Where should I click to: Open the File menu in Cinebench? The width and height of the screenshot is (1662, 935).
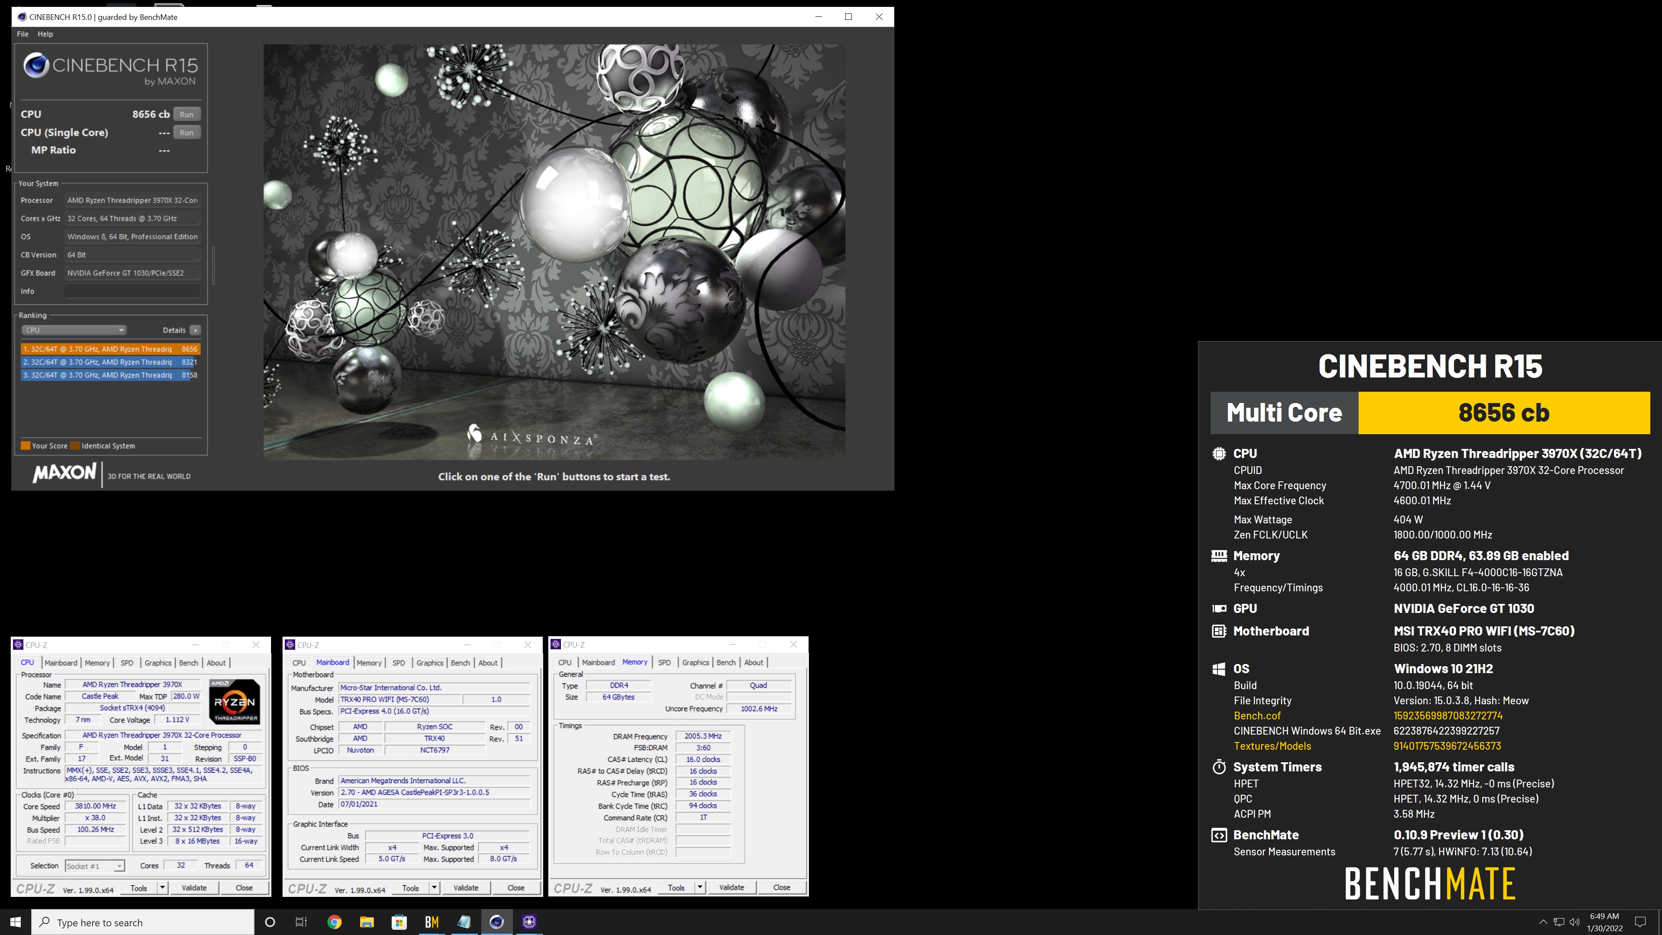(x=23, y=34)
